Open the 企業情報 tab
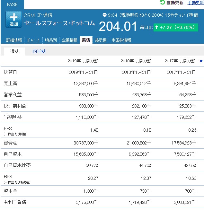 click(70, 40)
